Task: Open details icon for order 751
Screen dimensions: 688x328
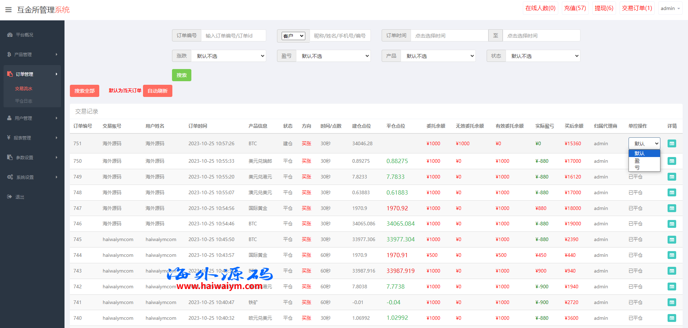Action: point(672,143)
